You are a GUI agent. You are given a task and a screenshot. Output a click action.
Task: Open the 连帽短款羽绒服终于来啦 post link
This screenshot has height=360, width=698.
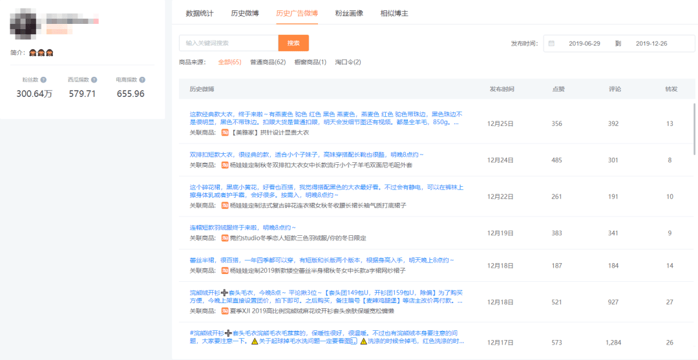click(242, 228)
